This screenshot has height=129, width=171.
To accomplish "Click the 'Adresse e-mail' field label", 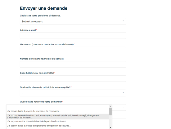I will pyautogui.click(x=28, y=30).
